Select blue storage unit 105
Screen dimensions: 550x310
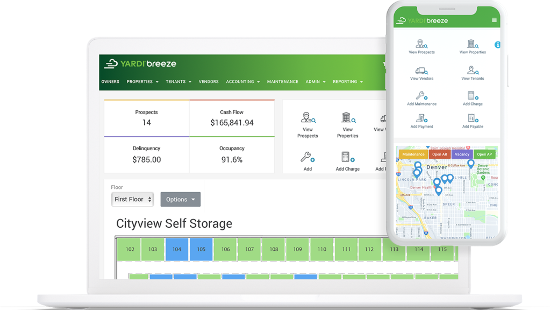coord(201,249)
